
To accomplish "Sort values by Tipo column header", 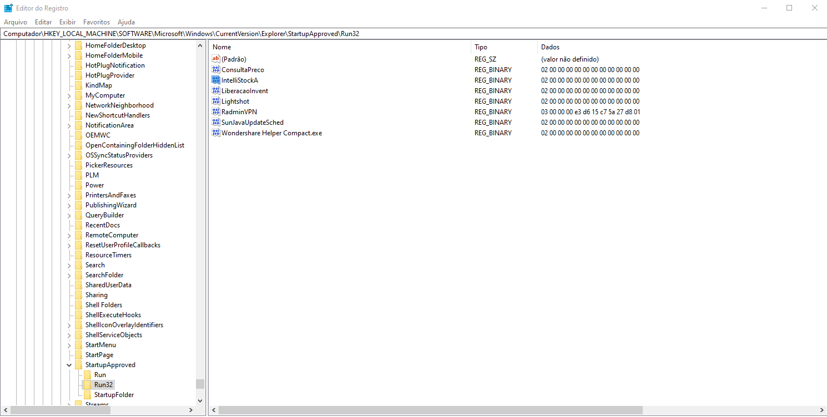I will [504, 47].
